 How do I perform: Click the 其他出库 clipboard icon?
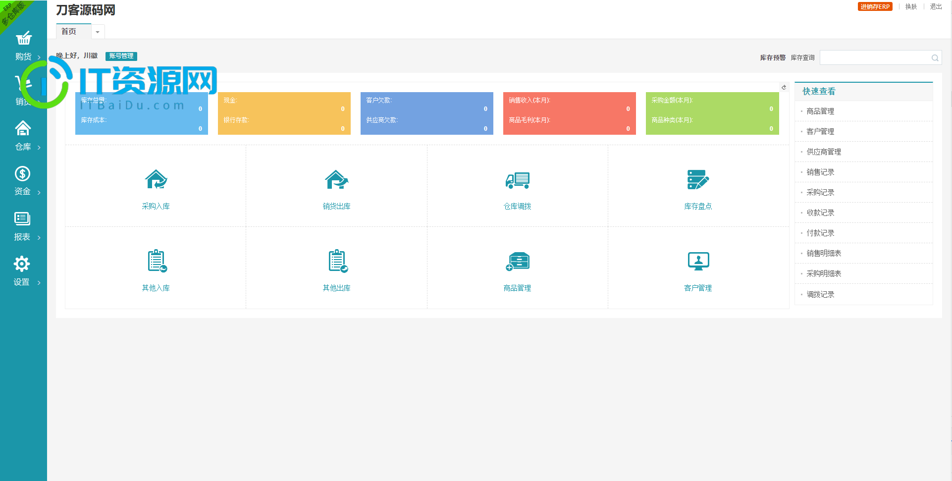pyautogui.click(x=338, y=261)
